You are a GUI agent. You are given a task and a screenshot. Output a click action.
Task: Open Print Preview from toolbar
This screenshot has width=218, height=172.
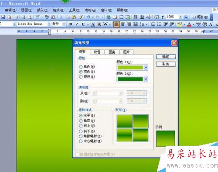pos(30,17)
